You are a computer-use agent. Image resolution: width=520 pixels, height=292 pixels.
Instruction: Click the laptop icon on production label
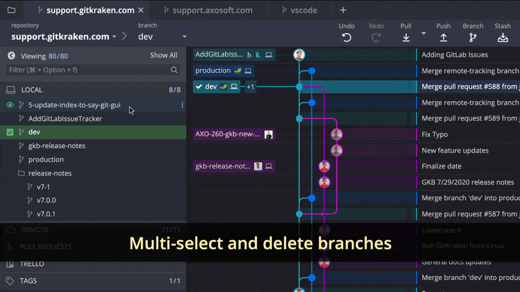pyautogui.click(x=248, y=71)
